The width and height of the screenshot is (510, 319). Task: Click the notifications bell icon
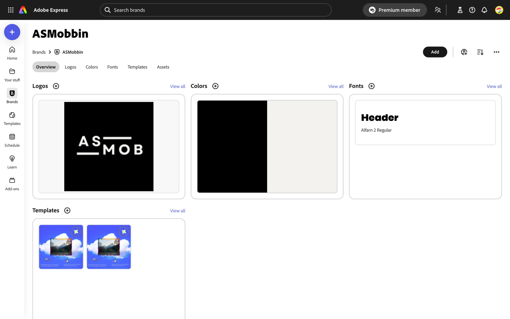pyautogui.click(x=484, y=10)
